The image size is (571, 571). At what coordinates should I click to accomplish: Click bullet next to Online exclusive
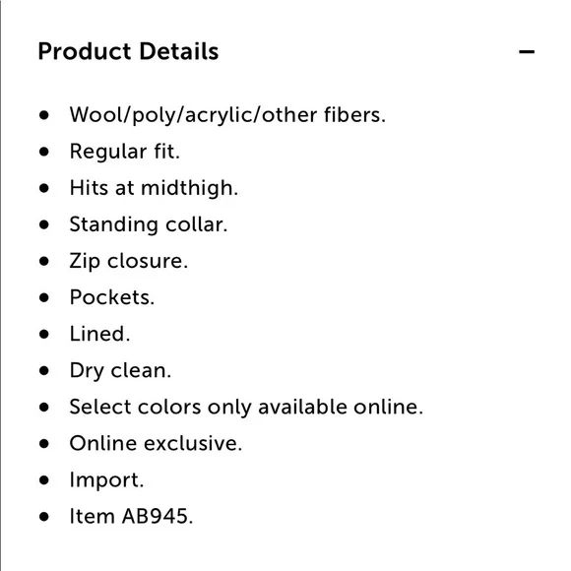[x=44, y=444]
